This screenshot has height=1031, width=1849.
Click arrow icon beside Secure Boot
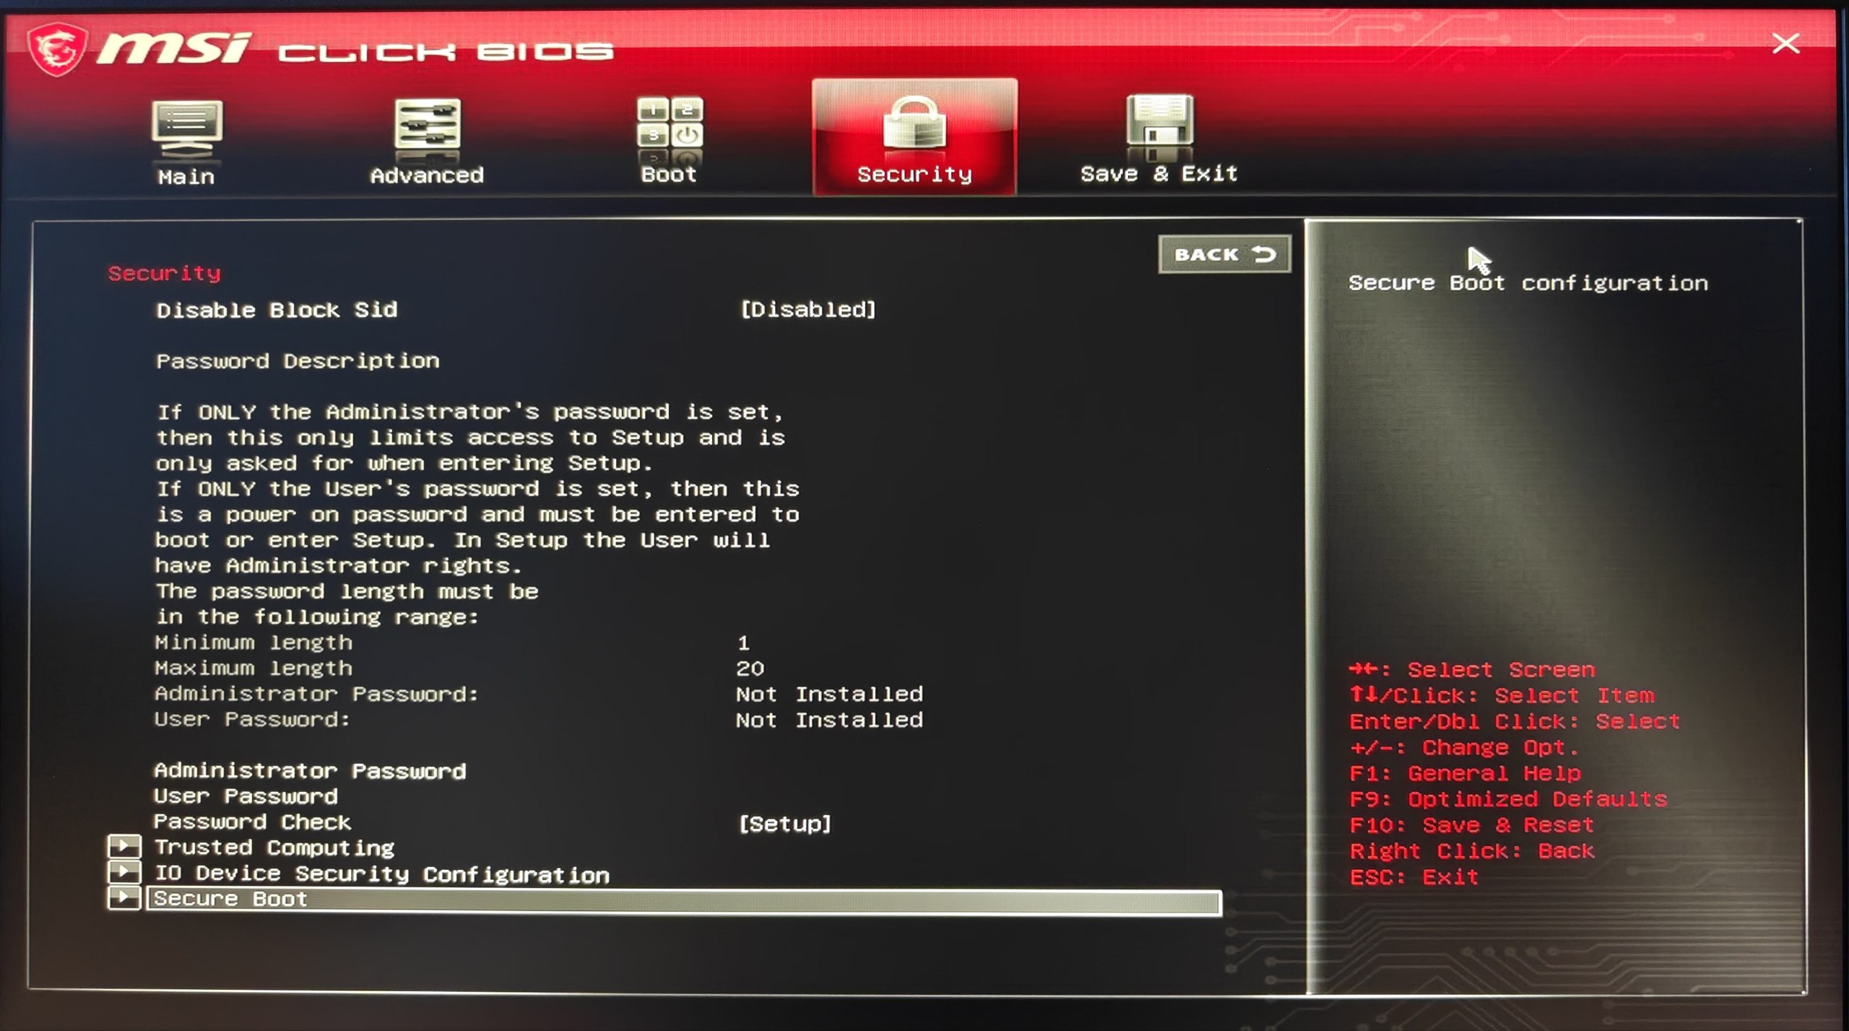pyautogui.click(x=124, y=898)
